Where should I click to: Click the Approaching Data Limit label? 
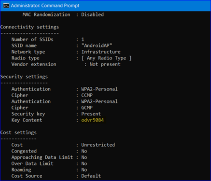pos(42,157)
